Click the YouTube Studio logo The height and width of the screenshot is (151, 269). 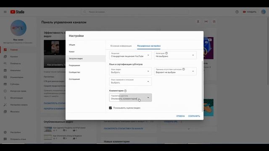pos(17,12)
